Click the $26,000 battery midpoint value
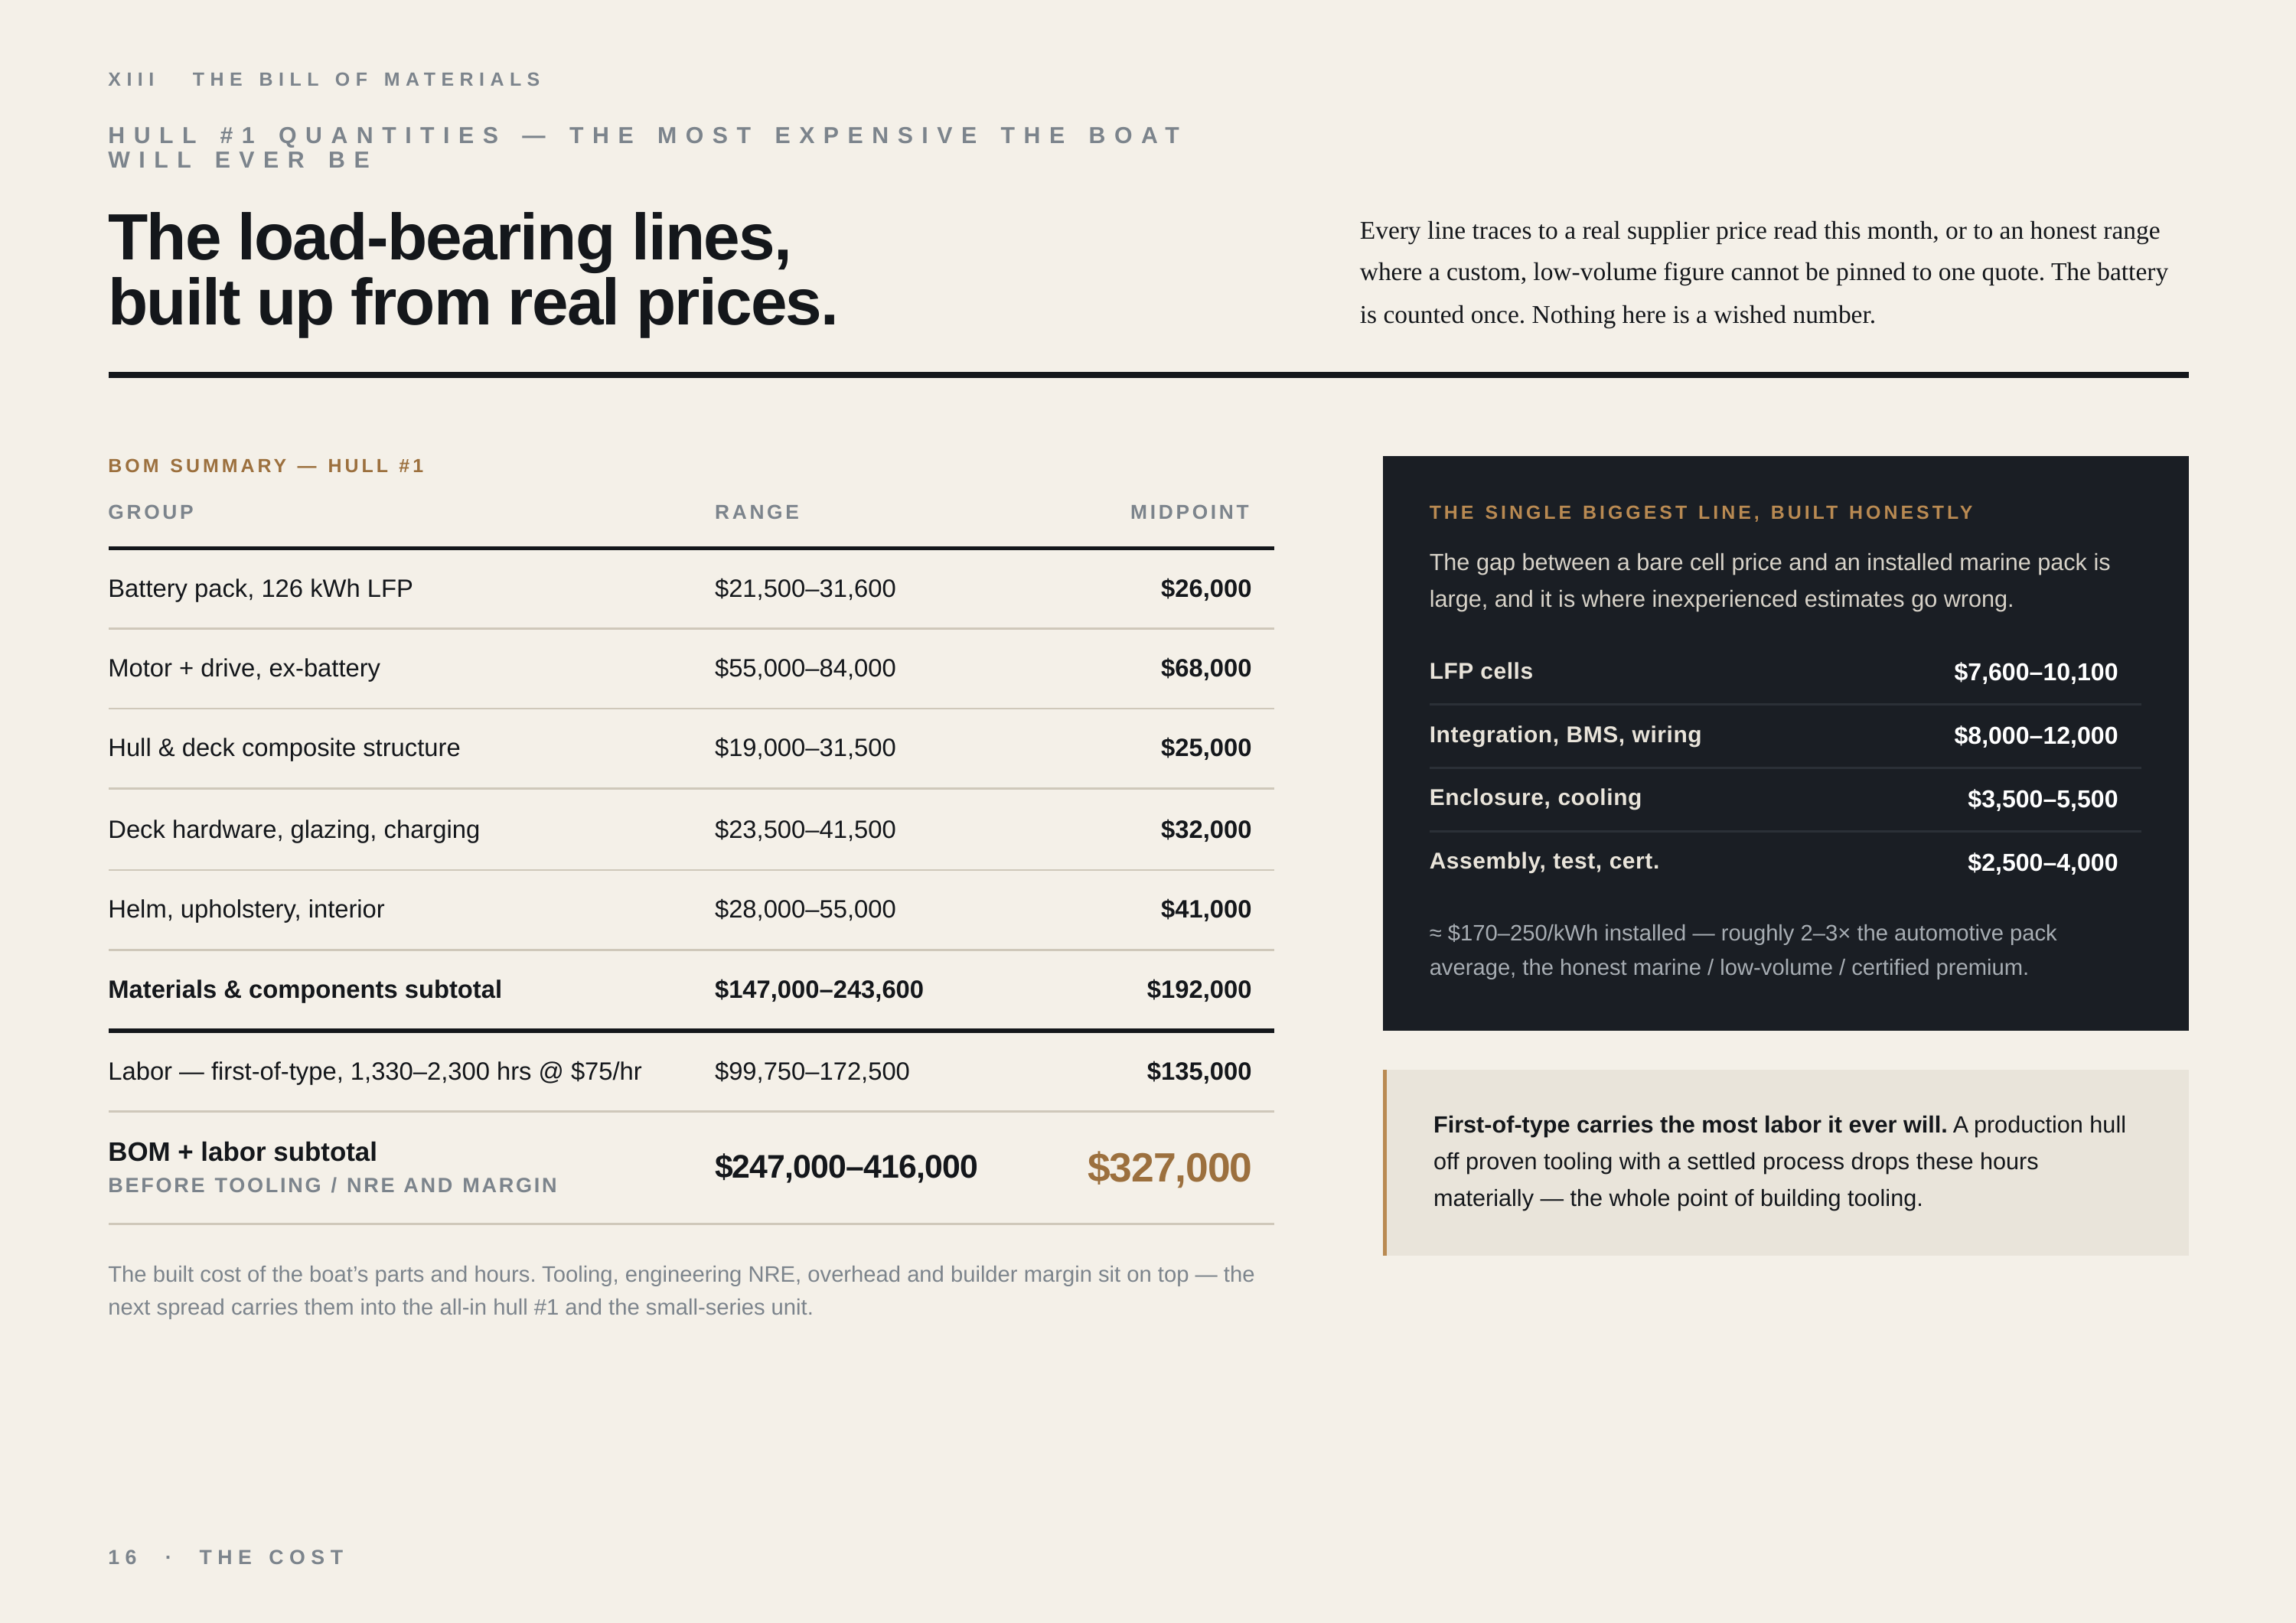The image size is (2296, 1623). [x=1205, y=588]
